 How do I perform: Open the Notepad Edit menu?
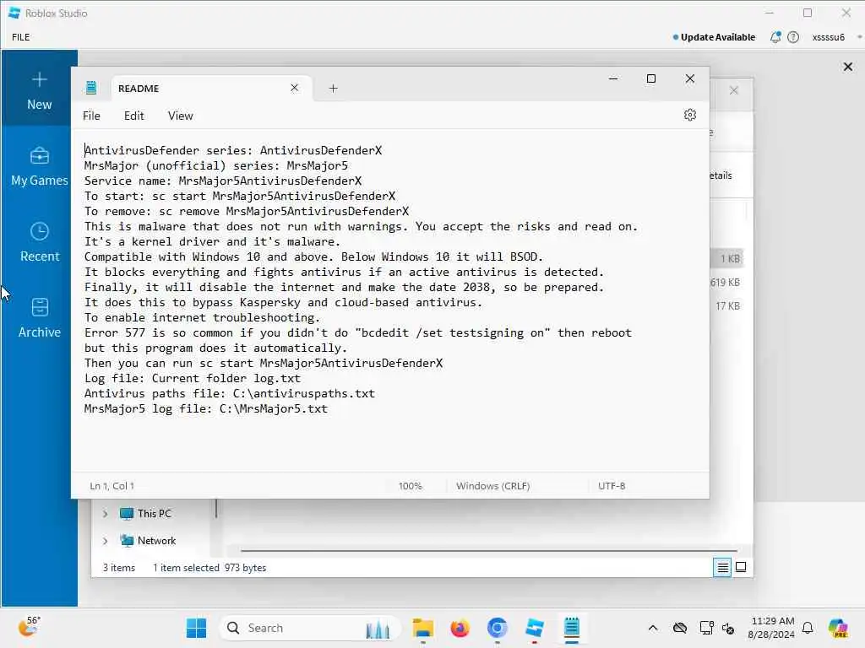pos(134,116)
